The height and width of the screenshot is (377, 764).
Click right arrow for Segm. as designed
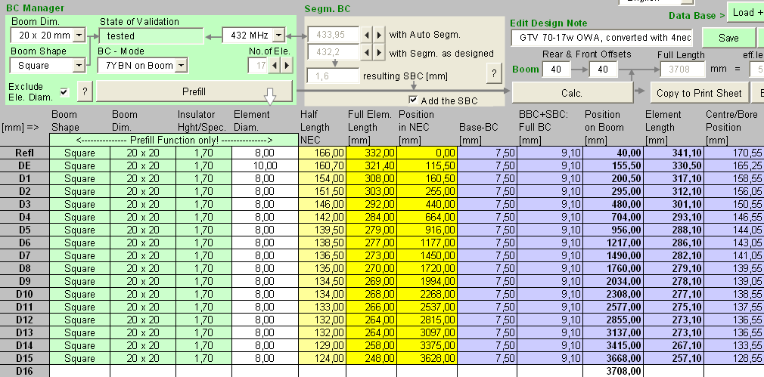(379, 53)
